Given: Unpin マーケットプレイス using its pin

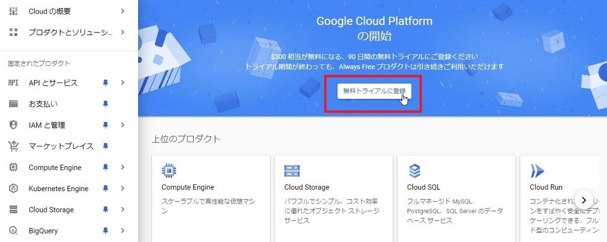Looking at the screenshot, I should tap(105, 146).
